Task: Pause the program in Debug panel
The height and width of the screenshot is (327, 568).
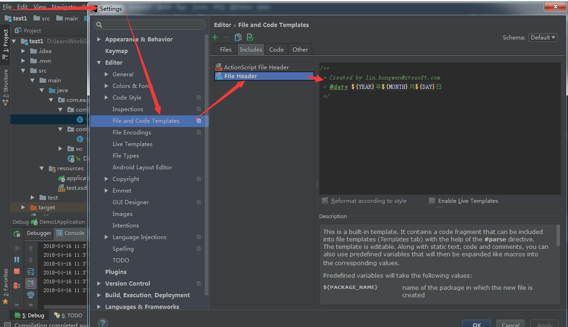Action: pos(17,260)
